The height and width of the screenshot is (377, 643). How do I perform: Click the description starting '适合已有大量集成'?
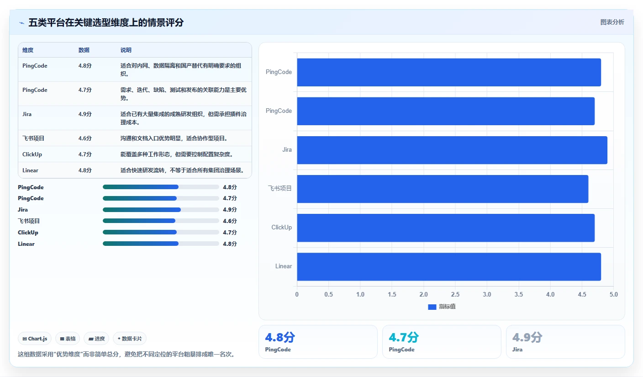point(184,118)
